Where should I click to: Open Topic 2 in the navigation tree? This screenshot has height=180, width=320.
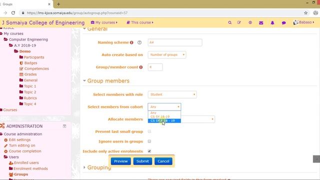tap(30, 92)
